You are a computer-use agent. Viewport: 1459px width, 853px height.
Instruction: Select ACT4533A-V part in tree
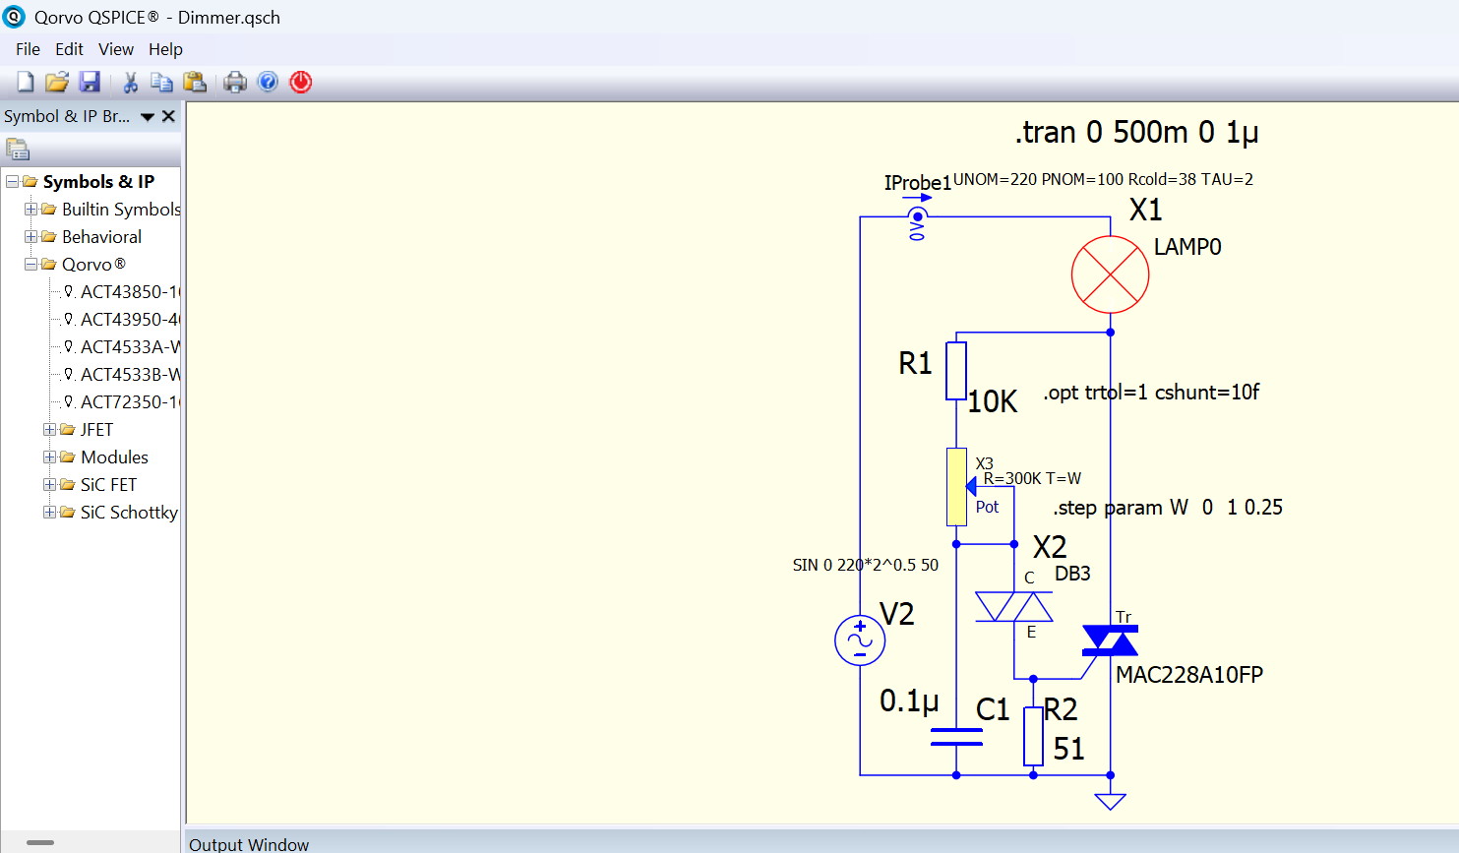[130, 347]
